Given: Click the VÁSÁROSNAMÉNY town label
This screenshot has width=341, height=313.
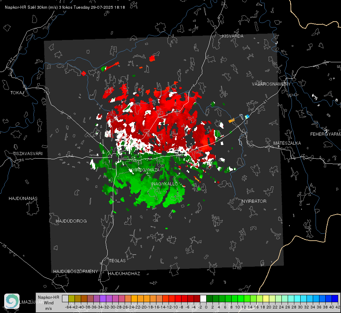Looking at the screenshot, I should (271, 84).
